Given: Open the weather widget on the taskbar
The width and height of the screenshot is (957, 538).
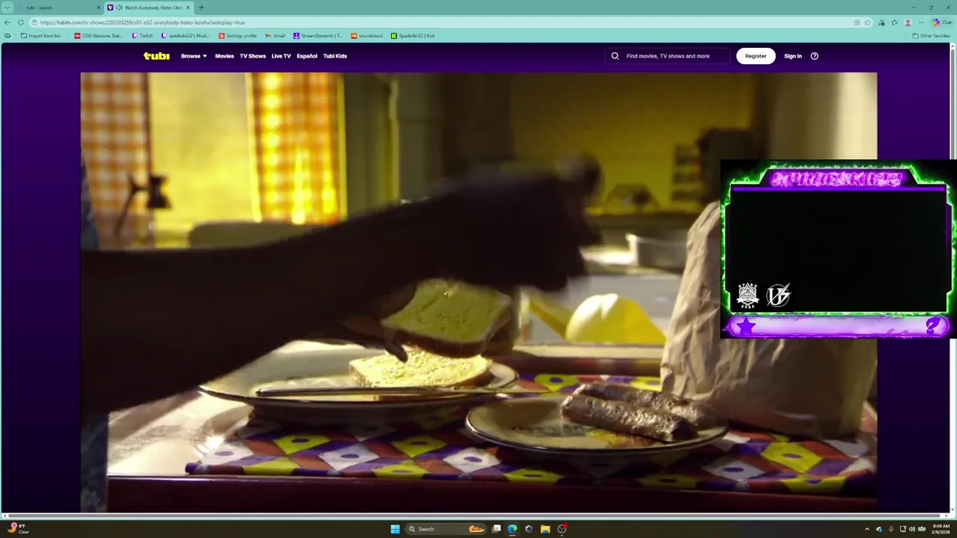Looking at the screenshot, I should coord(19,529).
